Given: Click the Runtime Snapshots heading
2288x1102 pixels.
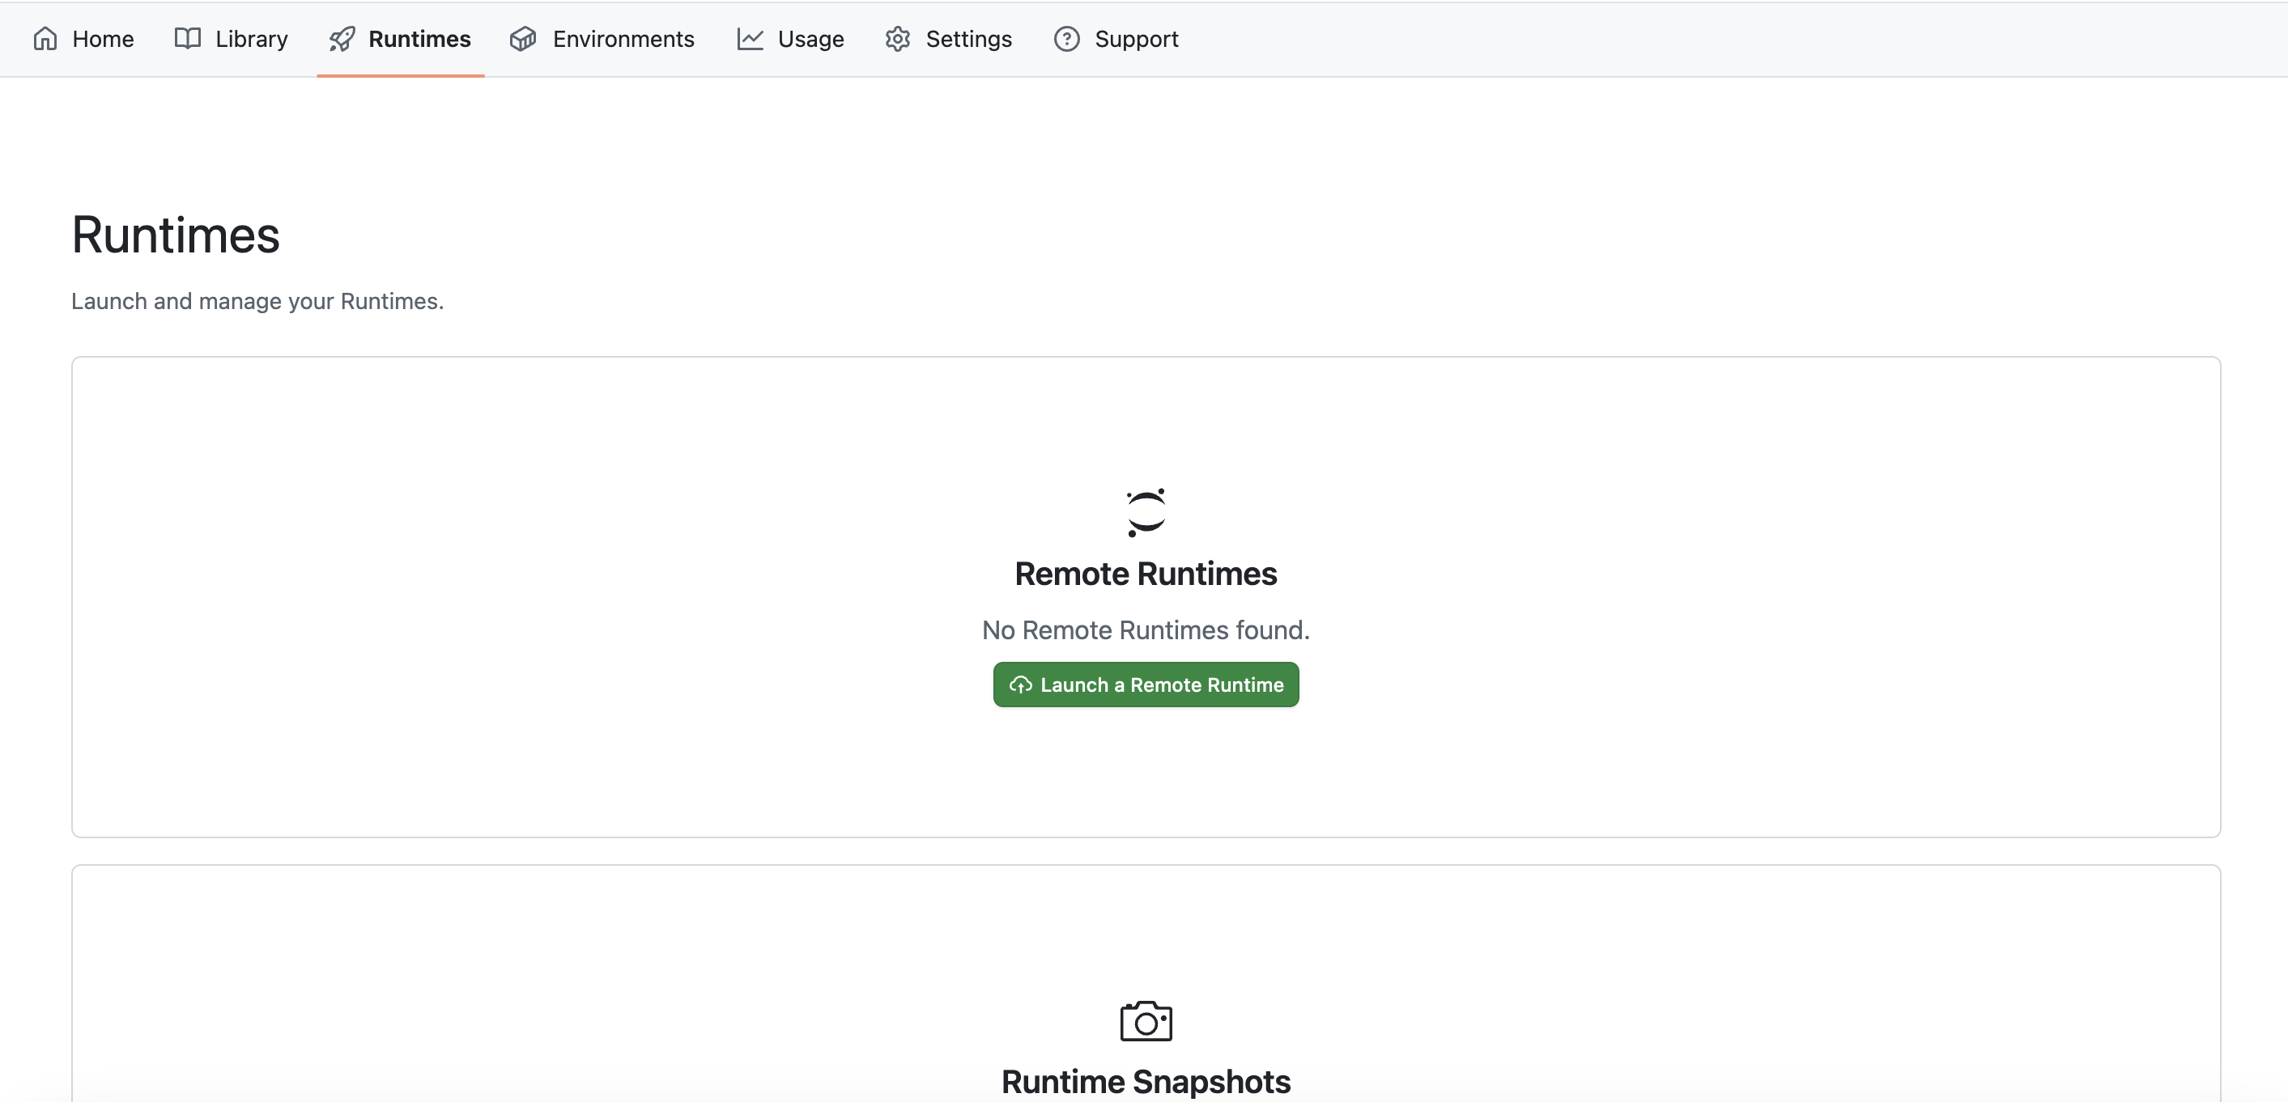Looking at the screenshot, I should click(x=1146, y=1082).
